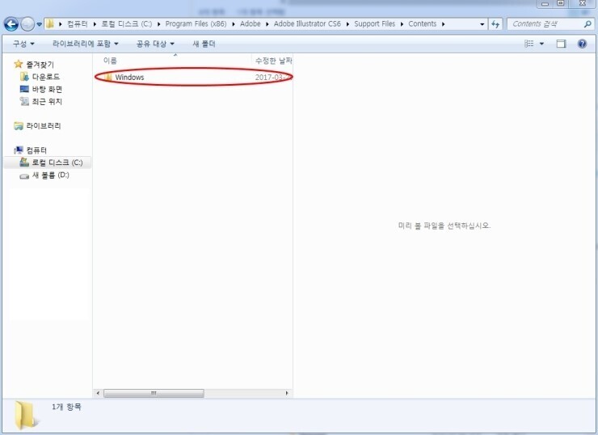
Task: Open address bar history dropdown
Action: (482, 24)
